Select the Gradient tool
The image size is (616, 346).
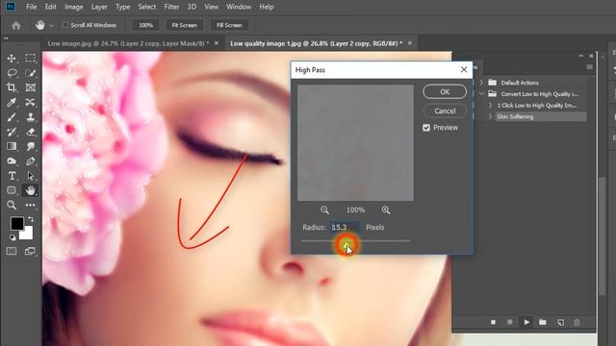point(12,146)
